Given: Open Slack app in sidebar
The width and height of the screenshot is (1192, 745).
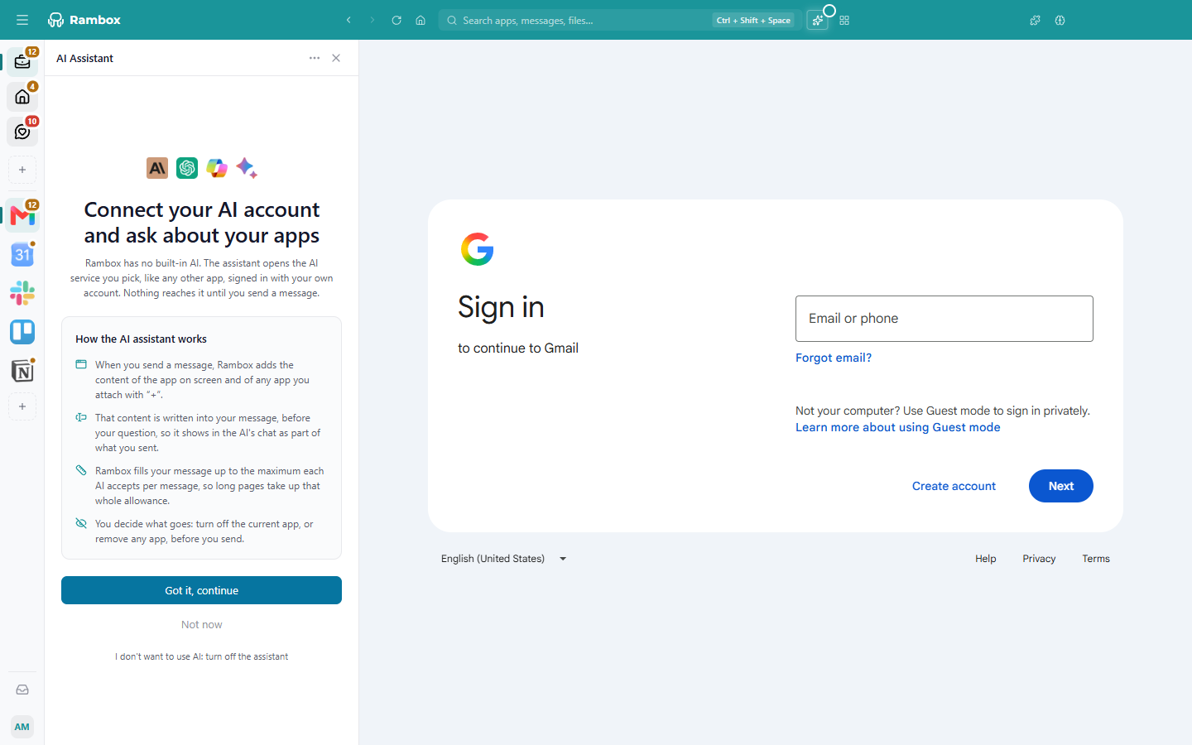Looking at the screenshot, I should coord(22,293).
